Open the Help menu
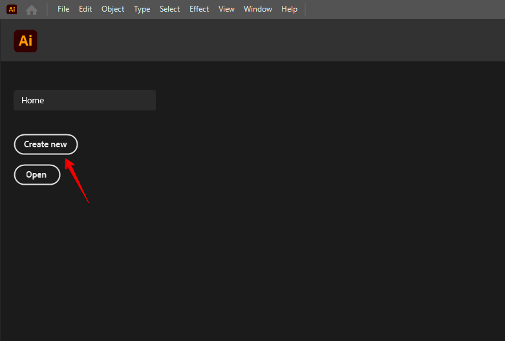This screenshot has width=505, height=341. tap(289, 9)
